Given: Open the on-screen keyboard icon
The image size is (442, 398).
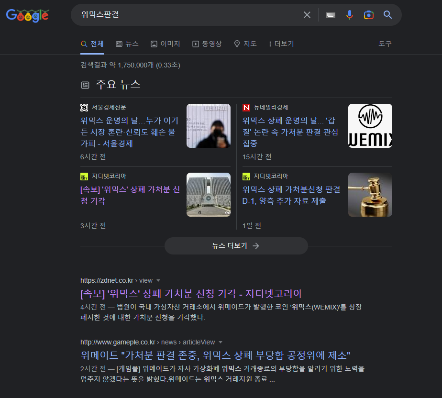Looking at the screenshot, I should pyautogui.click(x=331, y=15).
